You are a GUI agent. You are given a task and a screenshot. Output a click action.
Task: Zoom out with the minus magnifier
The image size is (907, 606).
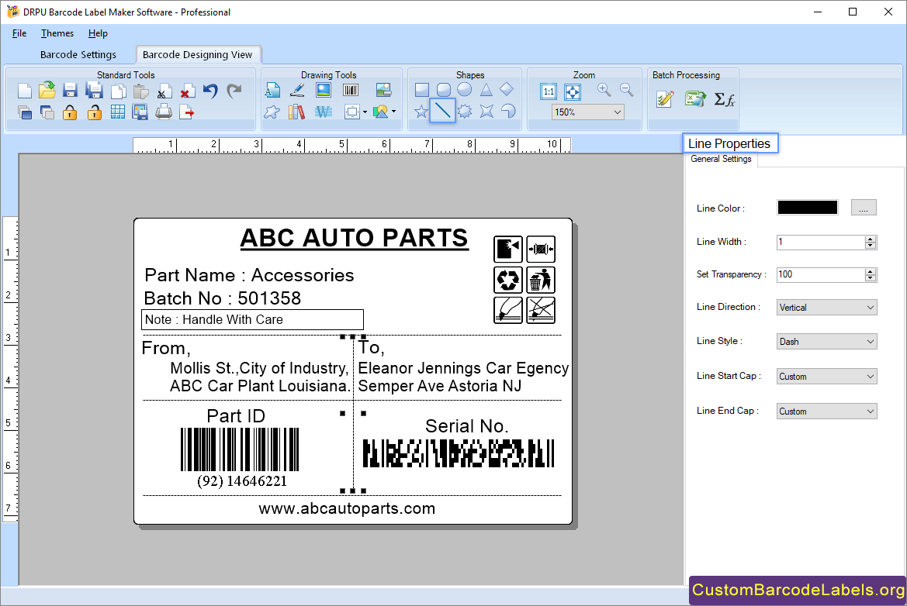[x=626, y=90]
